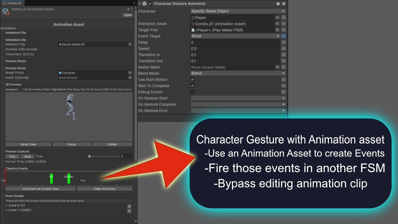Toggle variable button for Debug Events row
The image size is (398, 224).
pyautogui.click(x=284, y=92)
